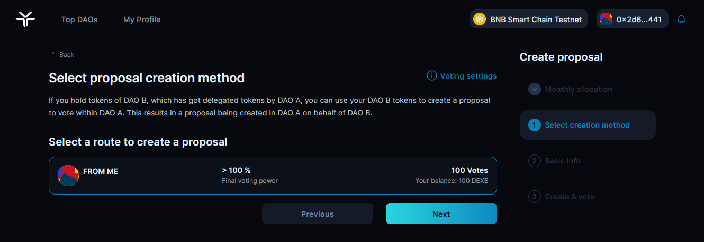This screenshot has height=242, width=704.
Task: Click the Voting settings info icon
Action: [432, 76]
